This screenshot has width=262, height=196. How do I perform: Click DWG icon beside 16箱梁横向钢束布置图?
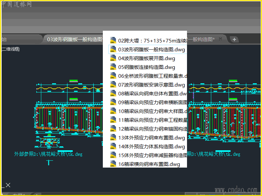pyautogui.click(x=113, y=164)
